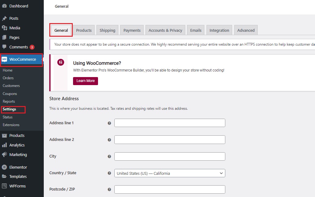
Task: View WooCommerce Reports
Action: tap(9, 101)
